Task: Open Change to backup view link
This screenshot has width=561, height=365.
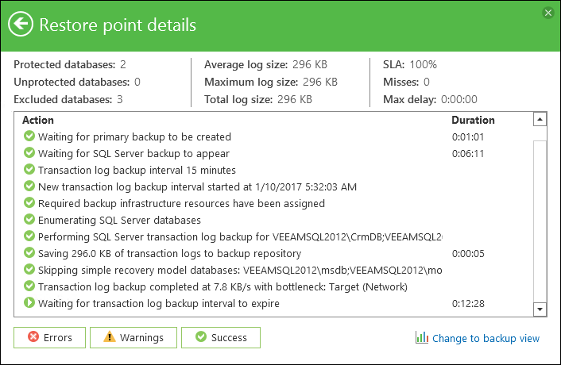Action: (x=486, y=338)
